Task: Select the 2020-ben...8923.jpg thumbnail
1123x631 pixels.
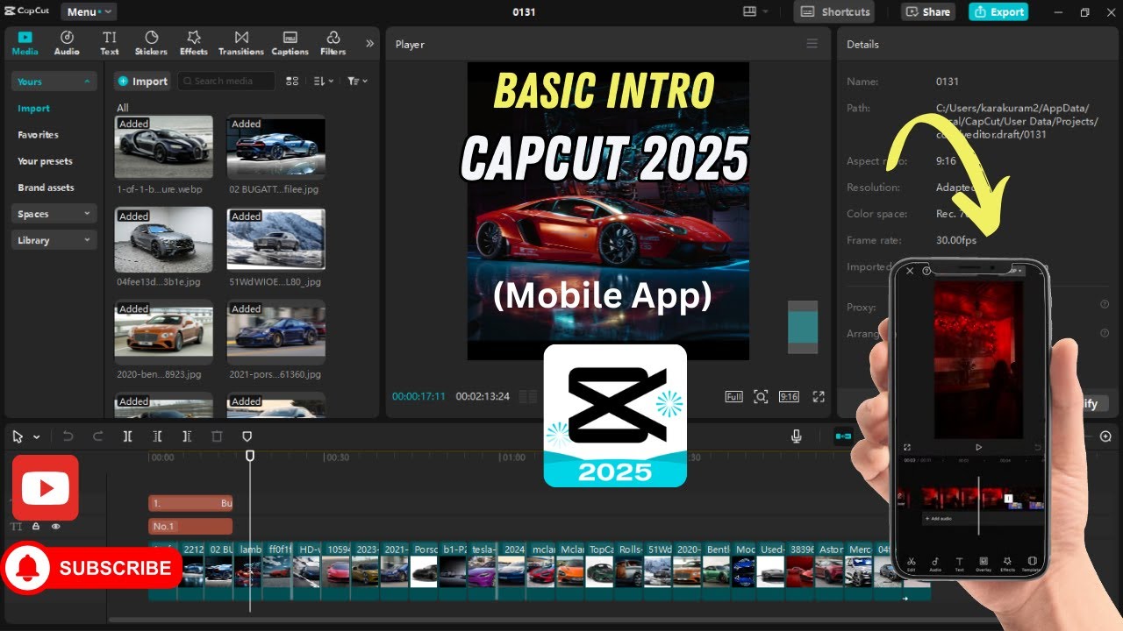Action: coord(163,332)
